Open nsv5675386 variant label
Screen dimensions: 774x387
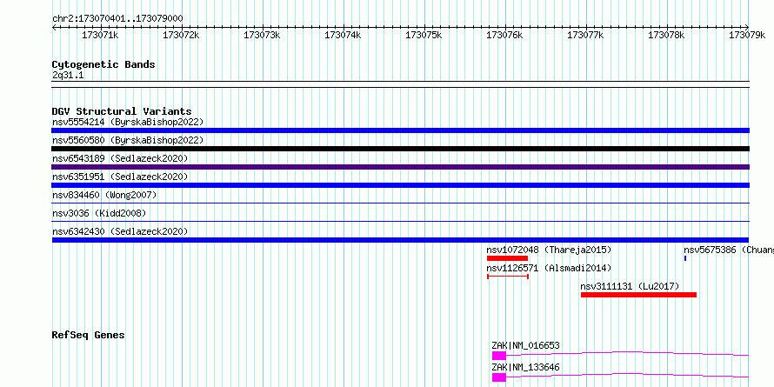729,250
